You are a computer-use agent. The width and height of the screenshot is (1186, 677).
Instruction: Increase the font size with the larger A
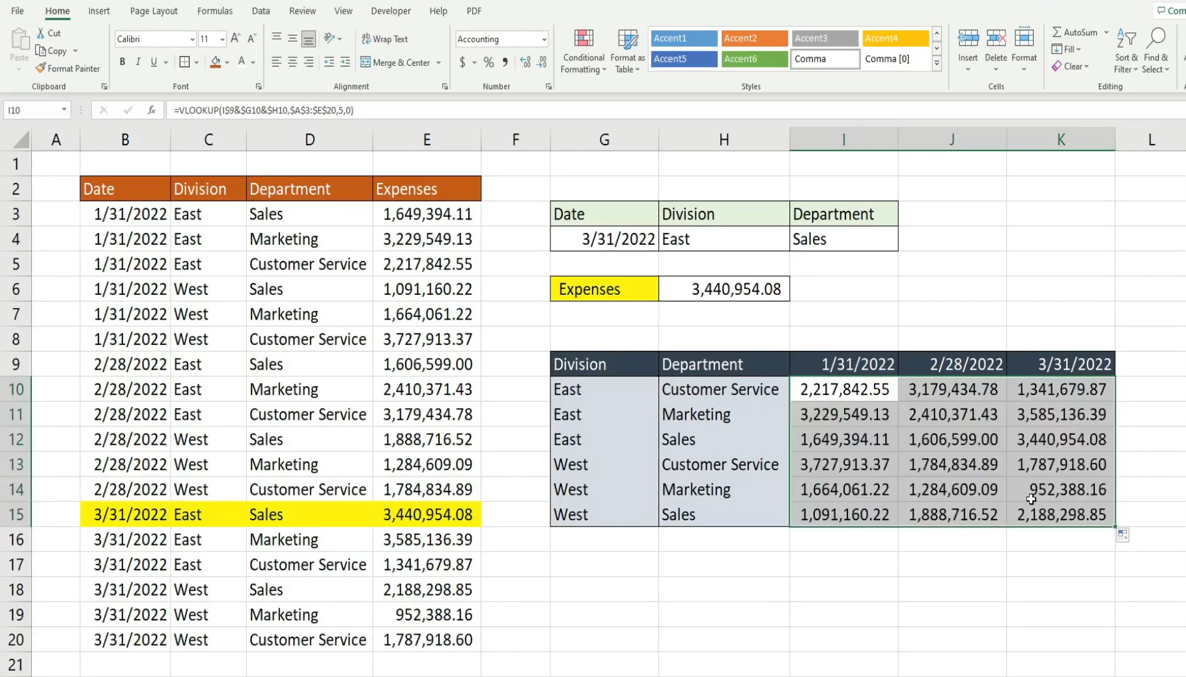click(236, 39)
